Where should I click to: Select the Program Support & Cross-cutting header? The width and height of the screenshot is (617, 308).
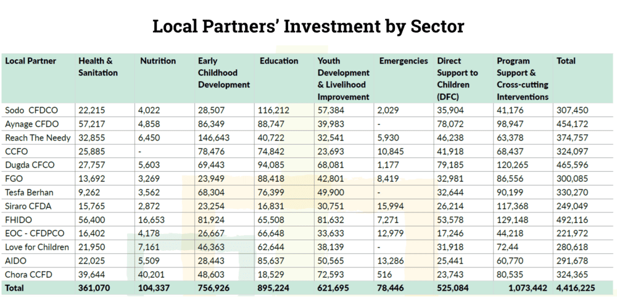pos(522,78)
